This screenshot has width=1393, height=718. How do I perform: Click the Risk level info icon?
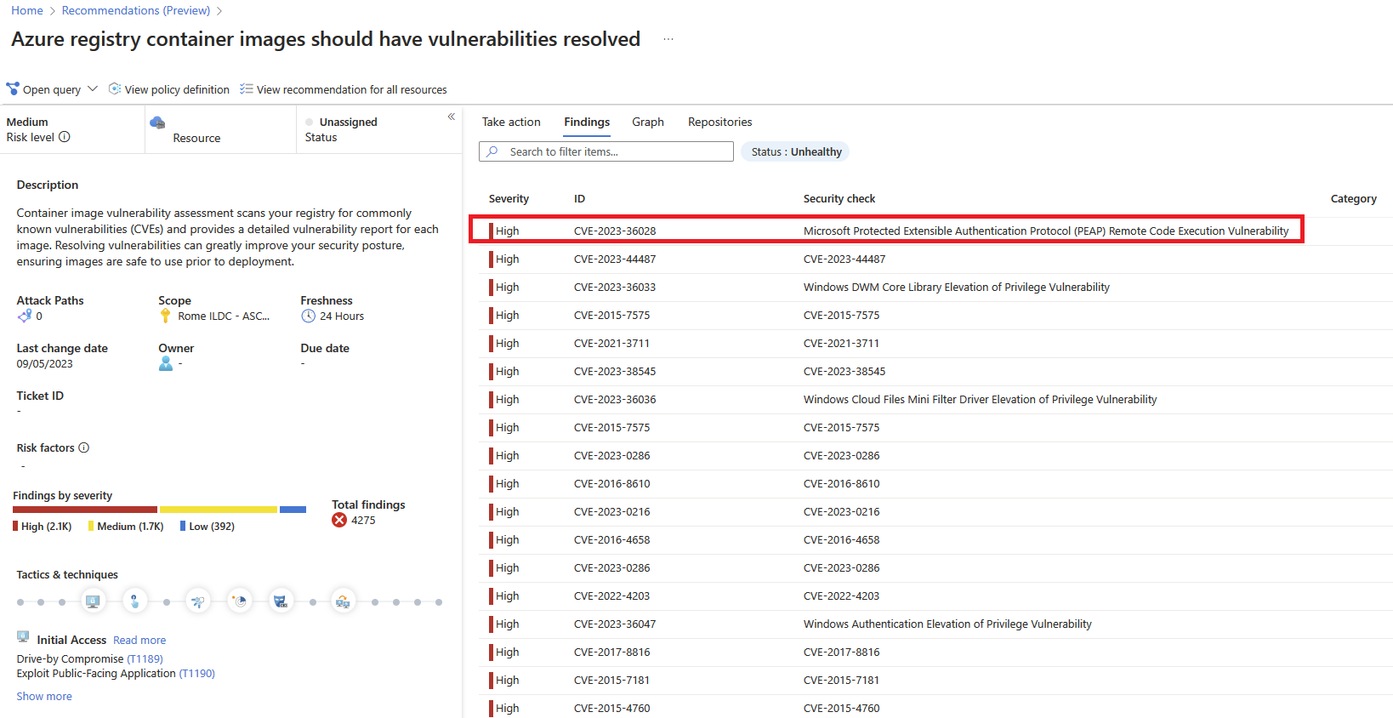(x=65, y=137)
